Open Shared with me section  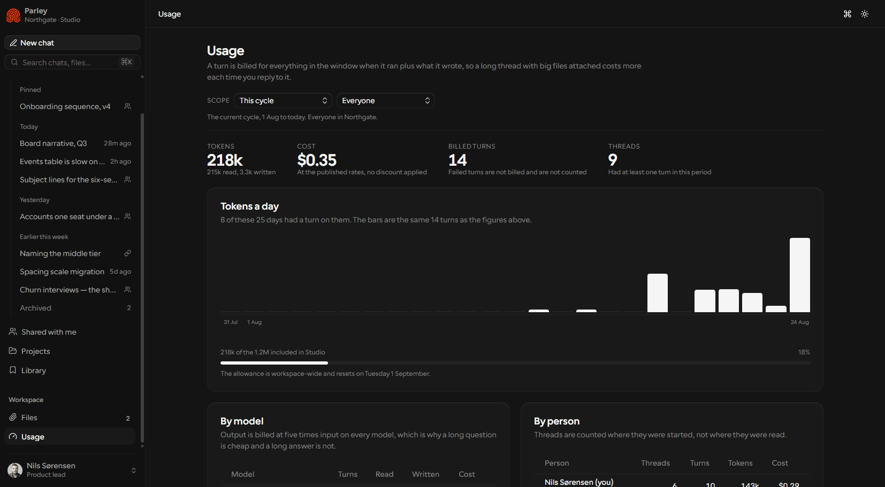(70, 332)
